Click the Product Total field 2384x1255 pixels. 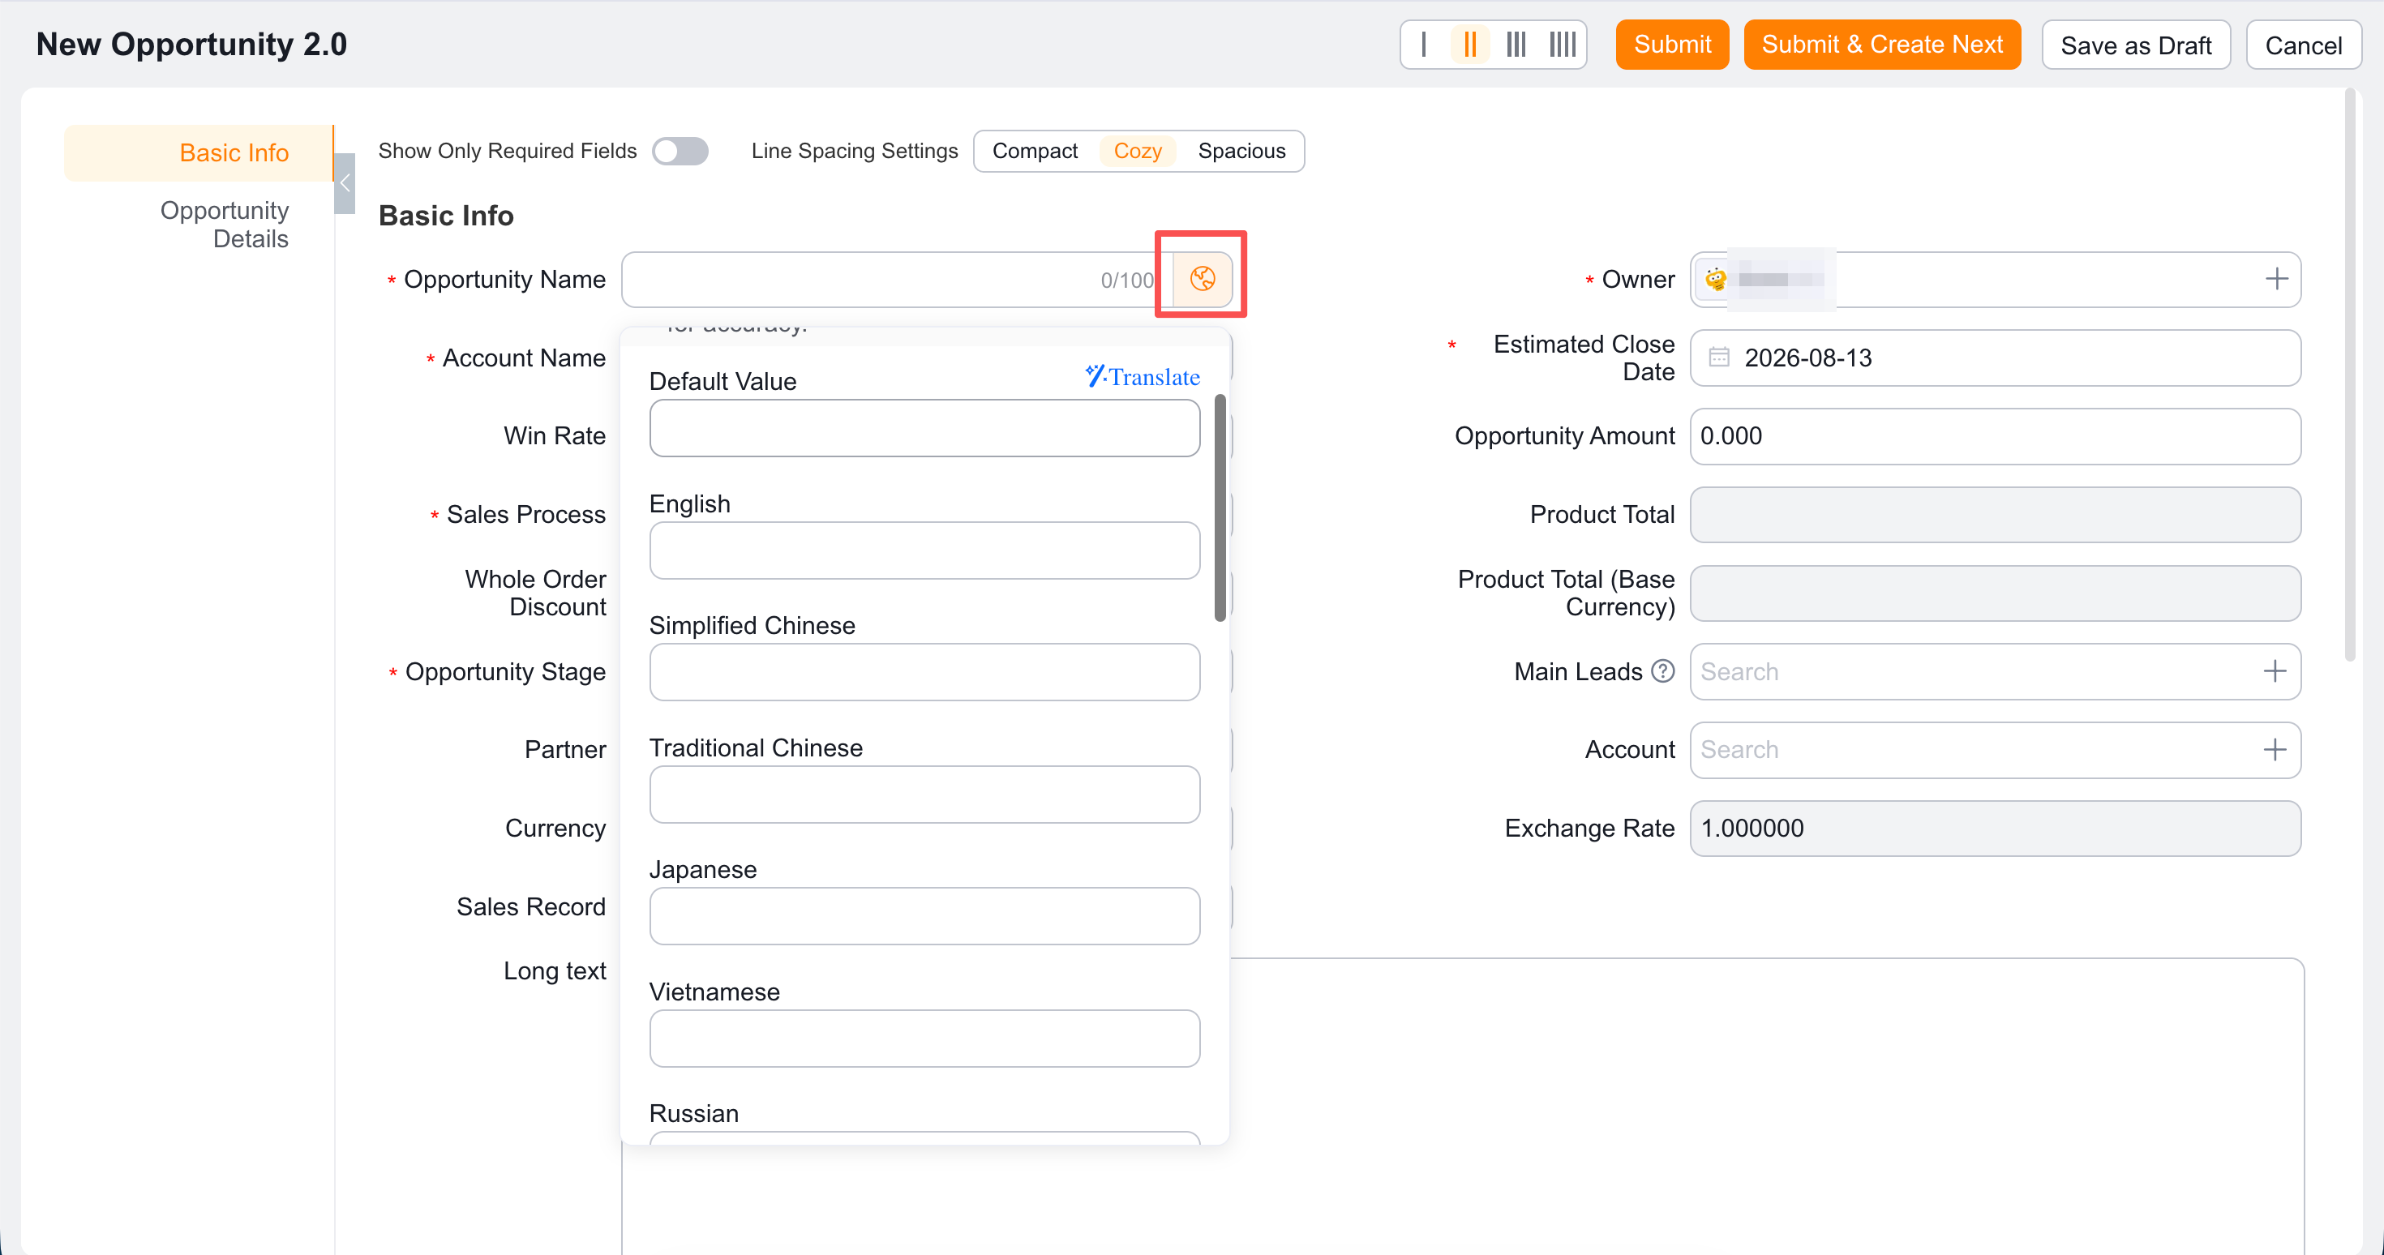[x=1996, y=515]
